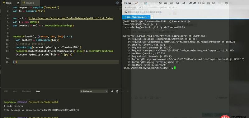Screen dimensions: 249x118
Task: Click the globe encoding icon in Xshell
Action: pyautogui.click(x=177, y=3)
